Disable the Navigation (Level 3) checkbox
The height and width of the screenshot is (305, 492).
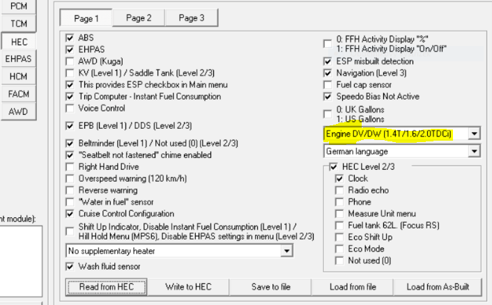coord(328,72)
